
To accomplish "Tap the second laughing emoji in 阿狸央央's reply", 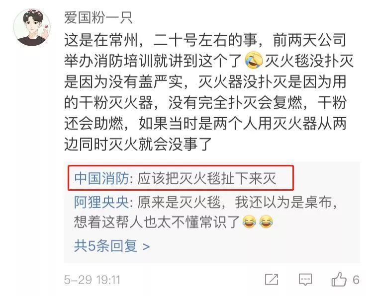I will point(266,222).
